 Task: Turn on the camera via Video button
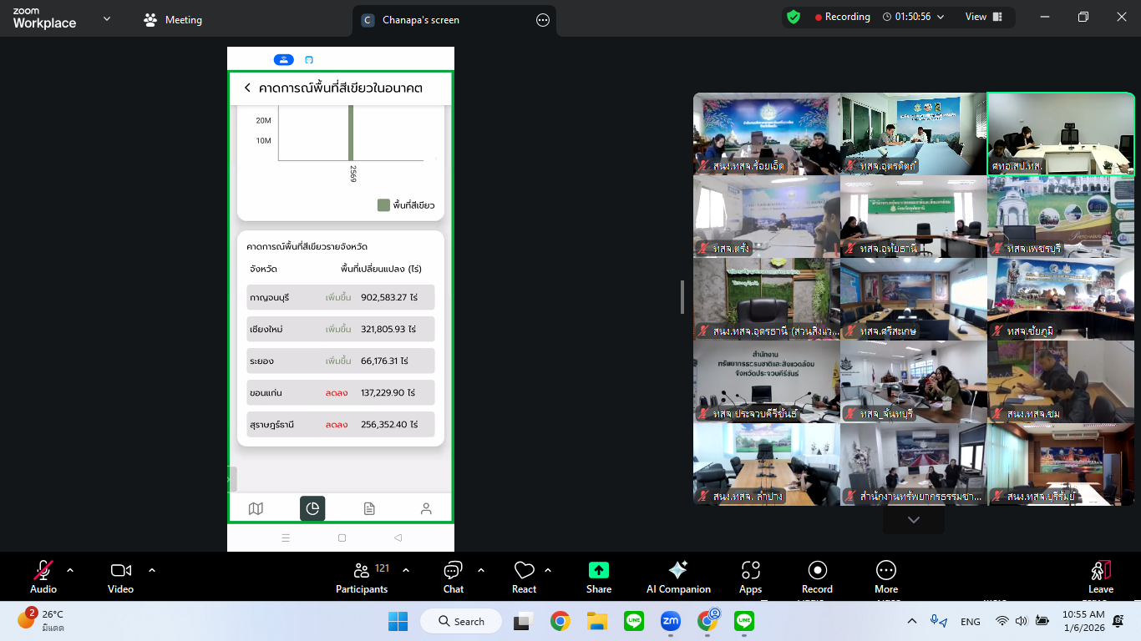[x=120, y=576]
